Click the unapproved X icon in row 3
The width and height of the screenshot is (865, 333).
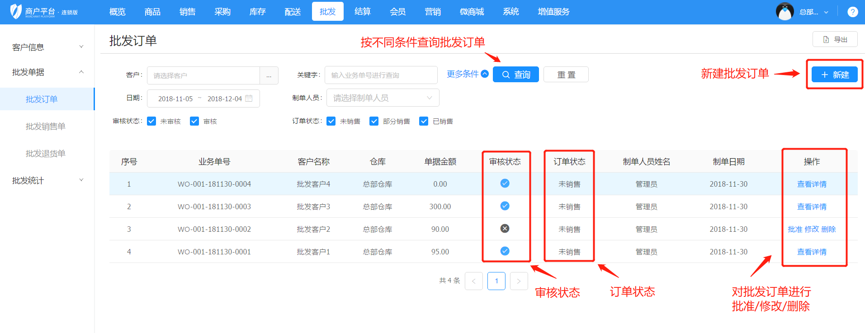[x=505, y=229]
